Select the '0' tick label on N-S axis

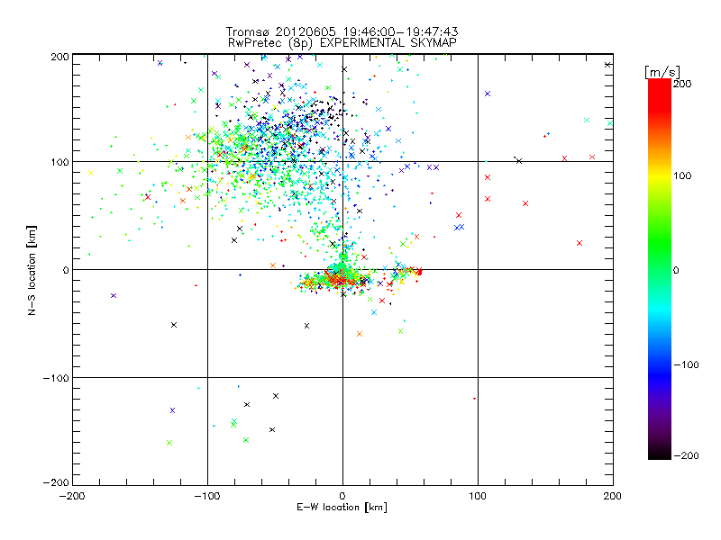coord(66,270)
